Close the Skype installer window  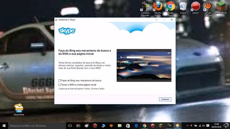pos(172,20)
